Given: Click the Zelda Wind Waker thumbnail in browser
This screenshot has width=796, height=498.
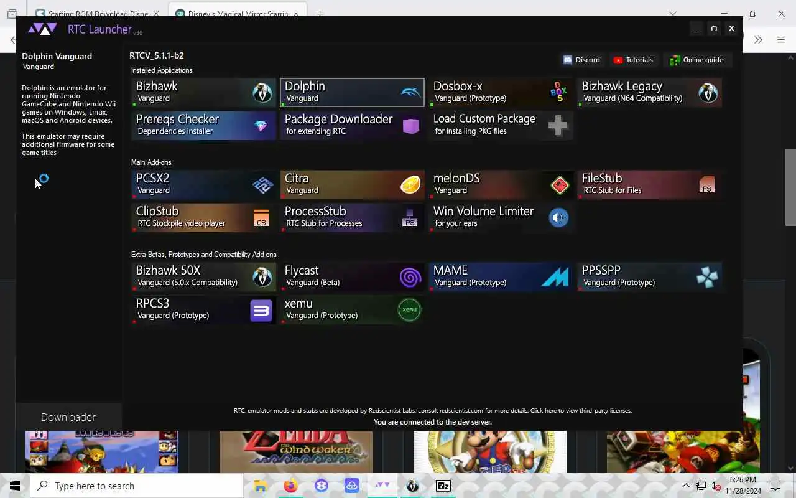Looking at the screenshot, I should 296,452.
